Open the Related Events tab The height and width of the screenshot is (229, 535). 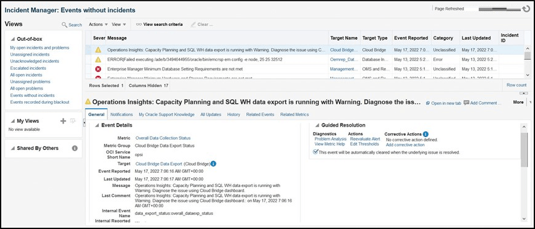coord(260,114)
